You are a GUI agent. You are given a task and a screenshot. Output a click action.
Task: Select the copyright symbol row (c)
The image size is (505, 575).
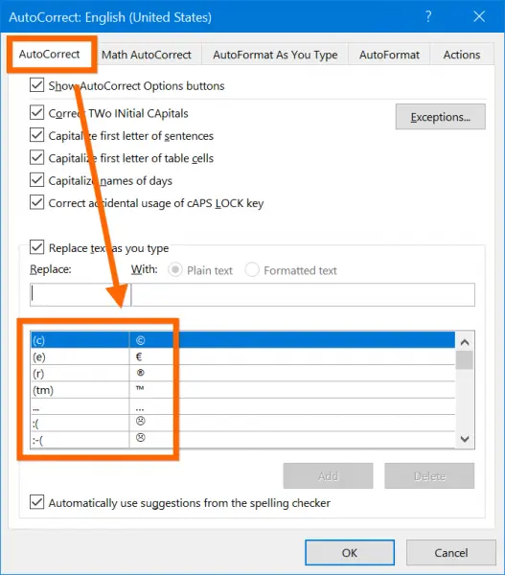click(x=242, y=340)
